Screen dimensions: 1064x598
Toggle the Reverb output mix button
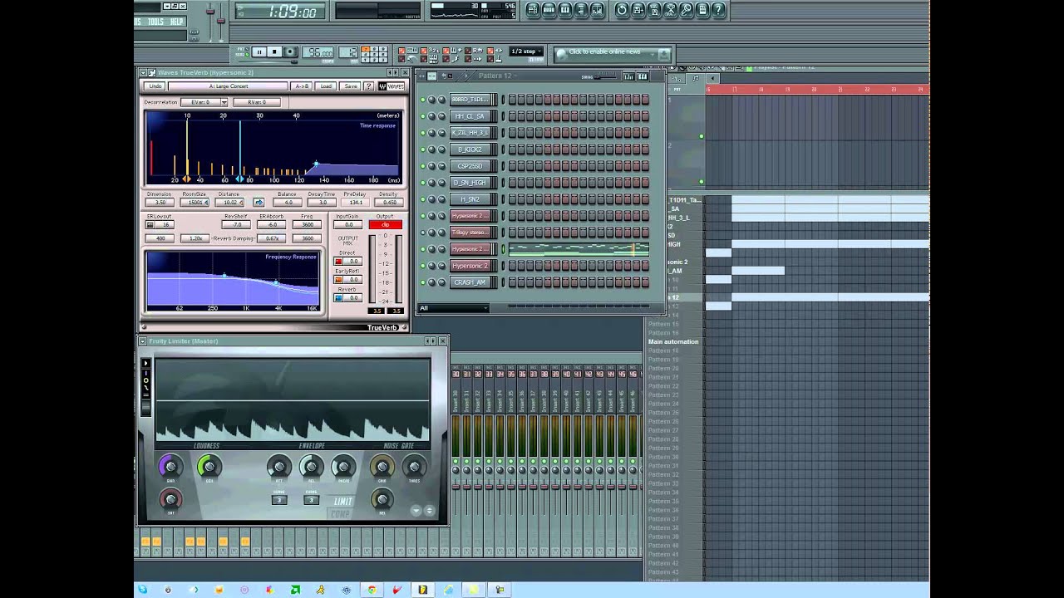point(338,298)
